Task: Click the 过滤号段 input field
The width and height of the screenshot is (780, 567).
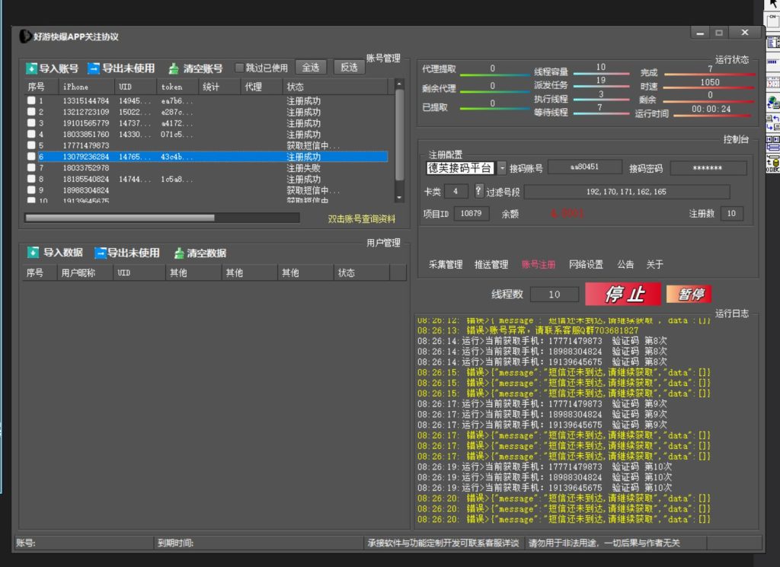Action: point(626,192)
